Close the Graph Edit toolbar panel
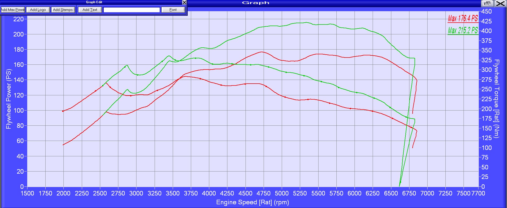The height and width of the screenshot is (208, 507). tap(184, 2)
